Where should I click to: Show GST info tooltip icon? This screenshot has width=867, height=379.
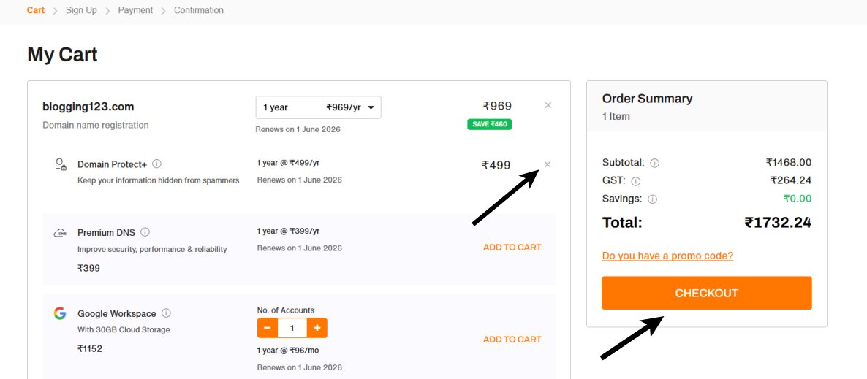636,181
